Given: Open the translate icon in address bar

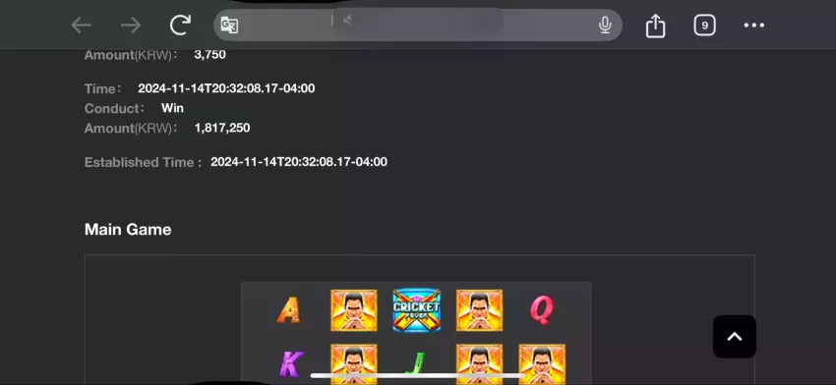Looking at the screenshot, I should tap(229, 25).
